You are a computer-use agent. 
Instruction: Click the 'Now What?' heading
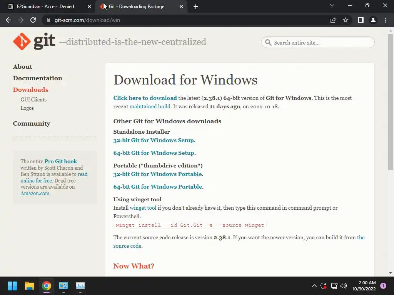pyautogui.click(x=134, y=266)
